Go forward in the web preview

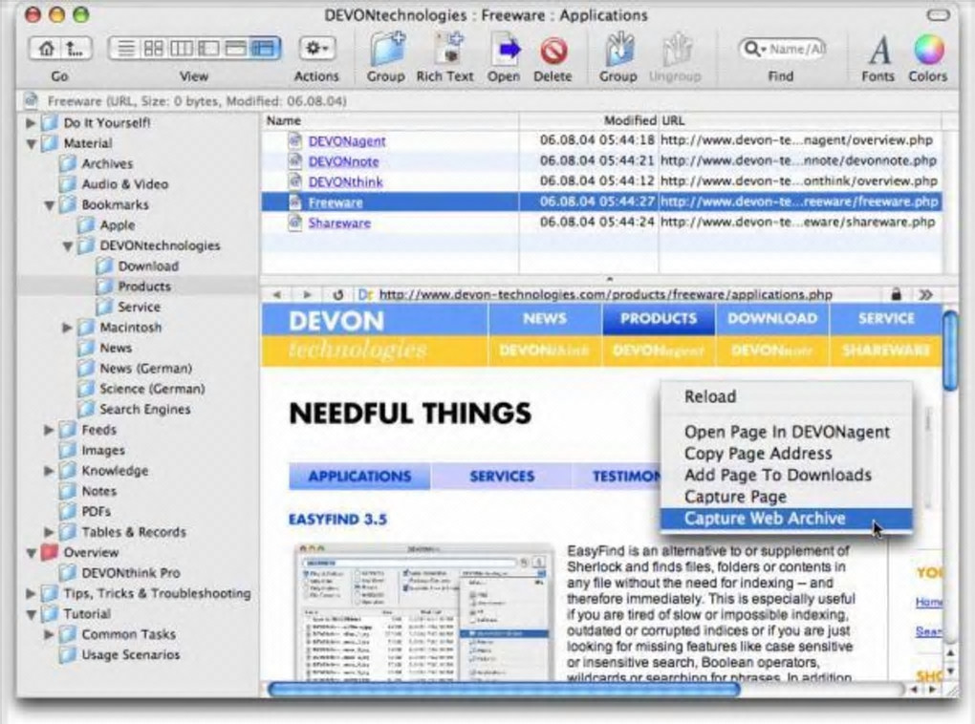click(307, 294)
